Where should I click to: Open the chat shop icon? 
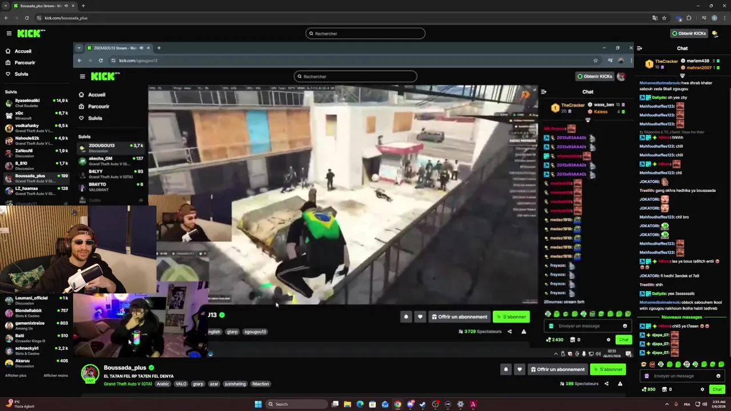664,389
